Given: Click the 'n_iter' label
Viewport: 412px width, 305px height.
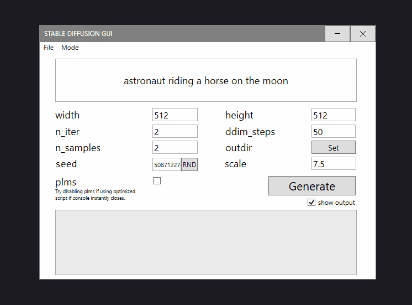Looking at the screenshot, I should [67, 132].
